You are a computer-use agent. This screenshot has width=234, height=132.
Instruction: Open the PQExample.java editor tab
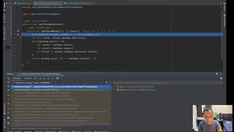(x=23, y=3)
